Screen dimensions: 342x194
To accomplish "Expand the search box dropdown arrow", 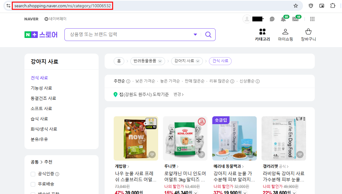I will [195, 35].
